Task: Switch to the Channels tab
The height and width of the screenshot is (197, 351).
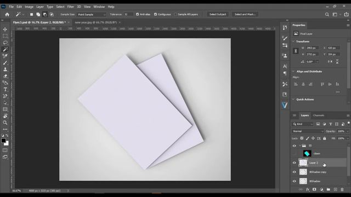Action: (x=319, y=115)
